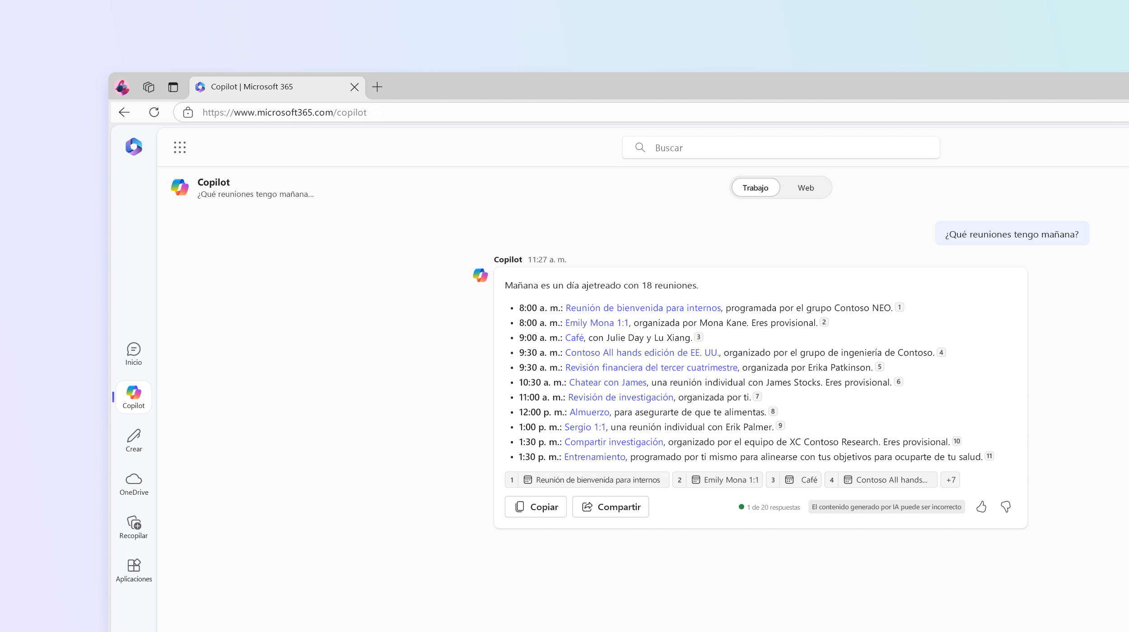Open Revisión financiera del tercer cuatrimestre link
Viewport: 1129px width, 632px height.
651,367
